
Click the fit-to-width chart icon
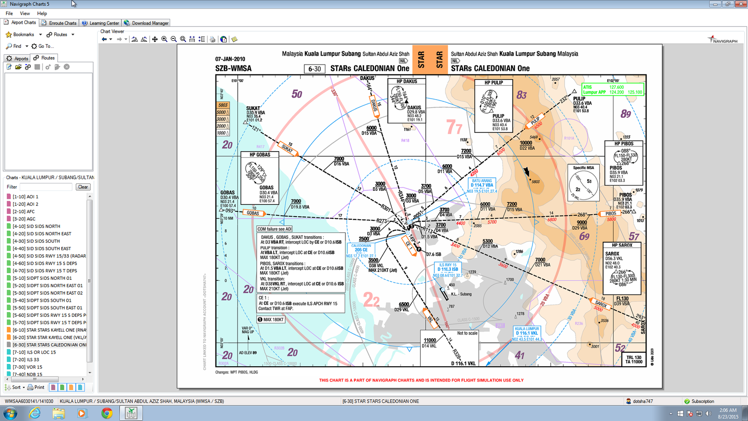coord(192,39)
